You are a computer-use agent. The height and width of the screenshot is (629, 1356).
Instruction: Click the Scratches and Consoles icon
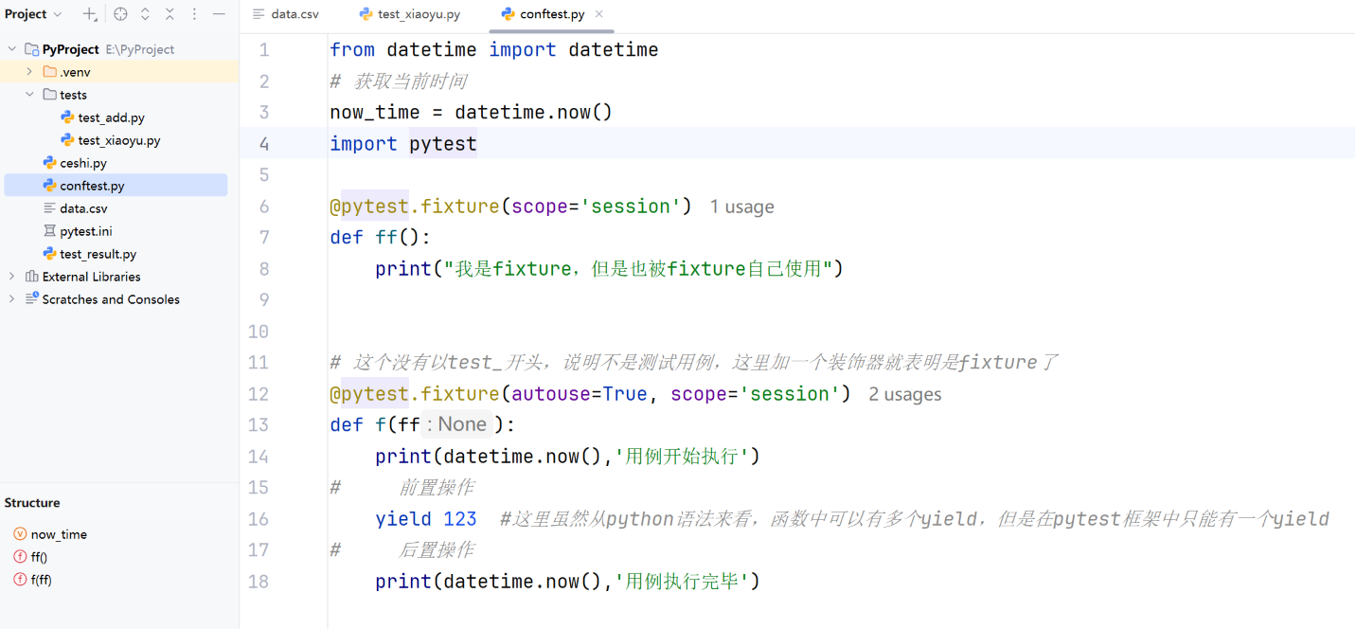pyautogui.click(x=32, y=299)
